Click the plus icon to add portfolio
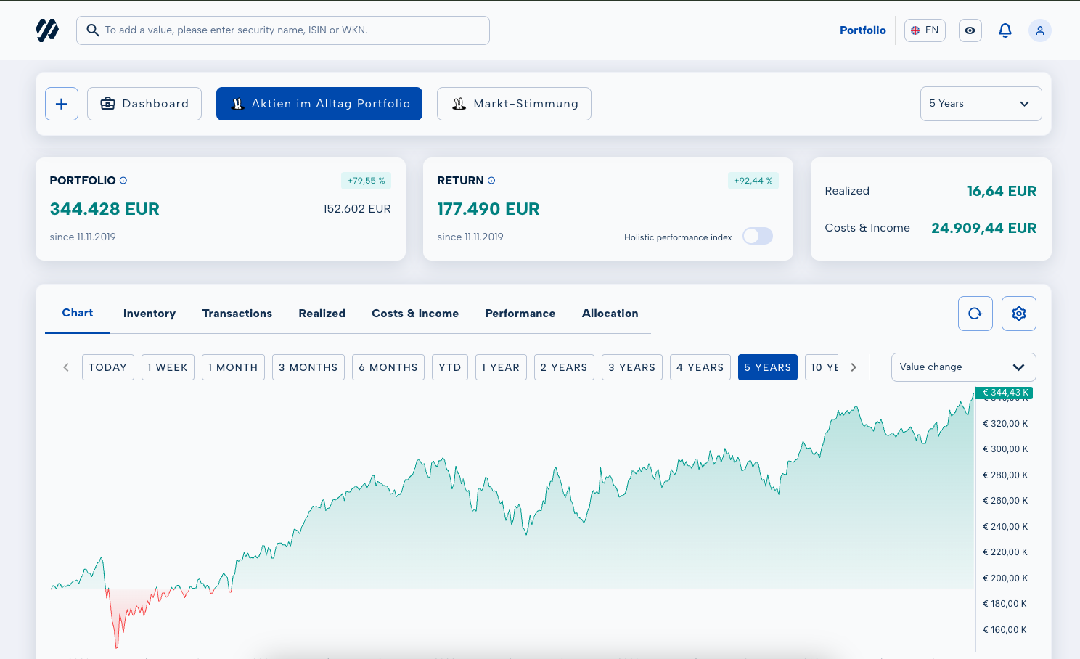Screen dimensions: 1080x659 point(62,104)
